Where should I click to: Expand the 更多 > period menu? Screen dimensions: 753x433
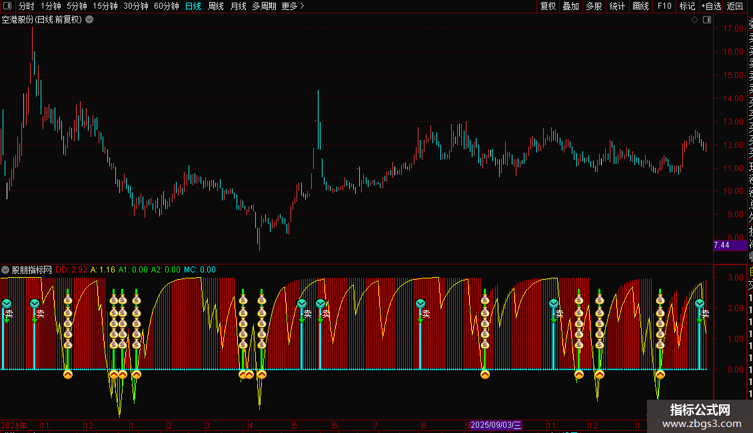point(293,6)
